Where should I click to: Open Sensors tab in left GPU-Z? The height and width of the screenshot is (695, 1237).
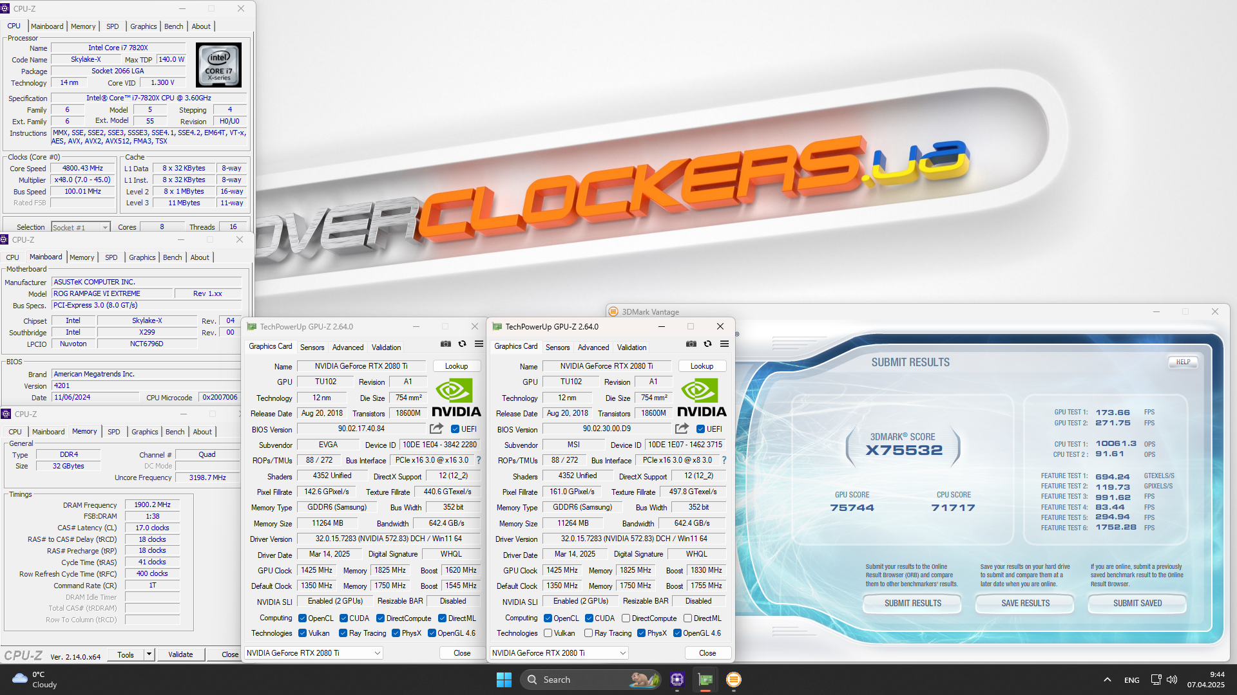tap(312, 347)
